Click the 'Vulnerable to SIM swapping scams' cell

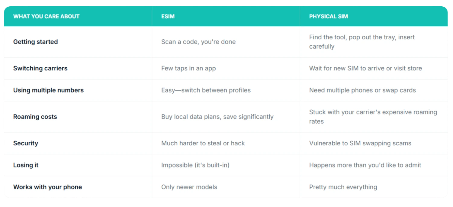click(x=360, y=143)
